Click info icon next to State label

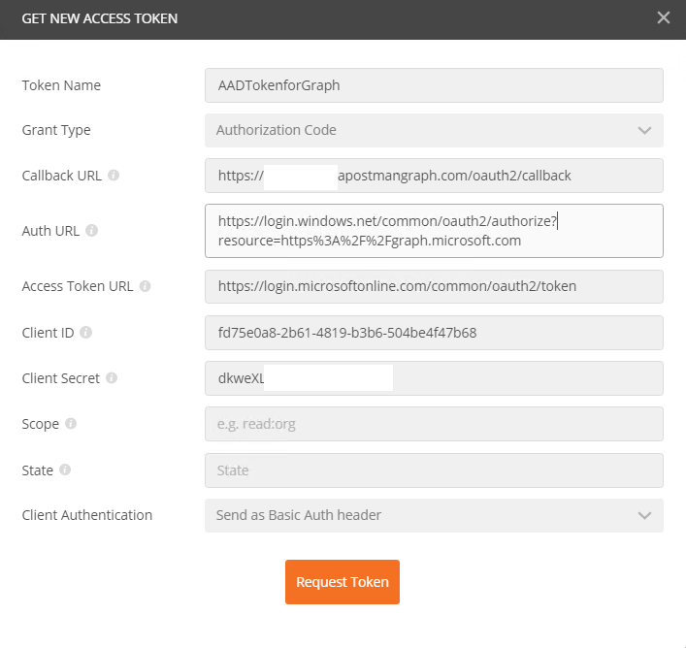click(65, 470)
